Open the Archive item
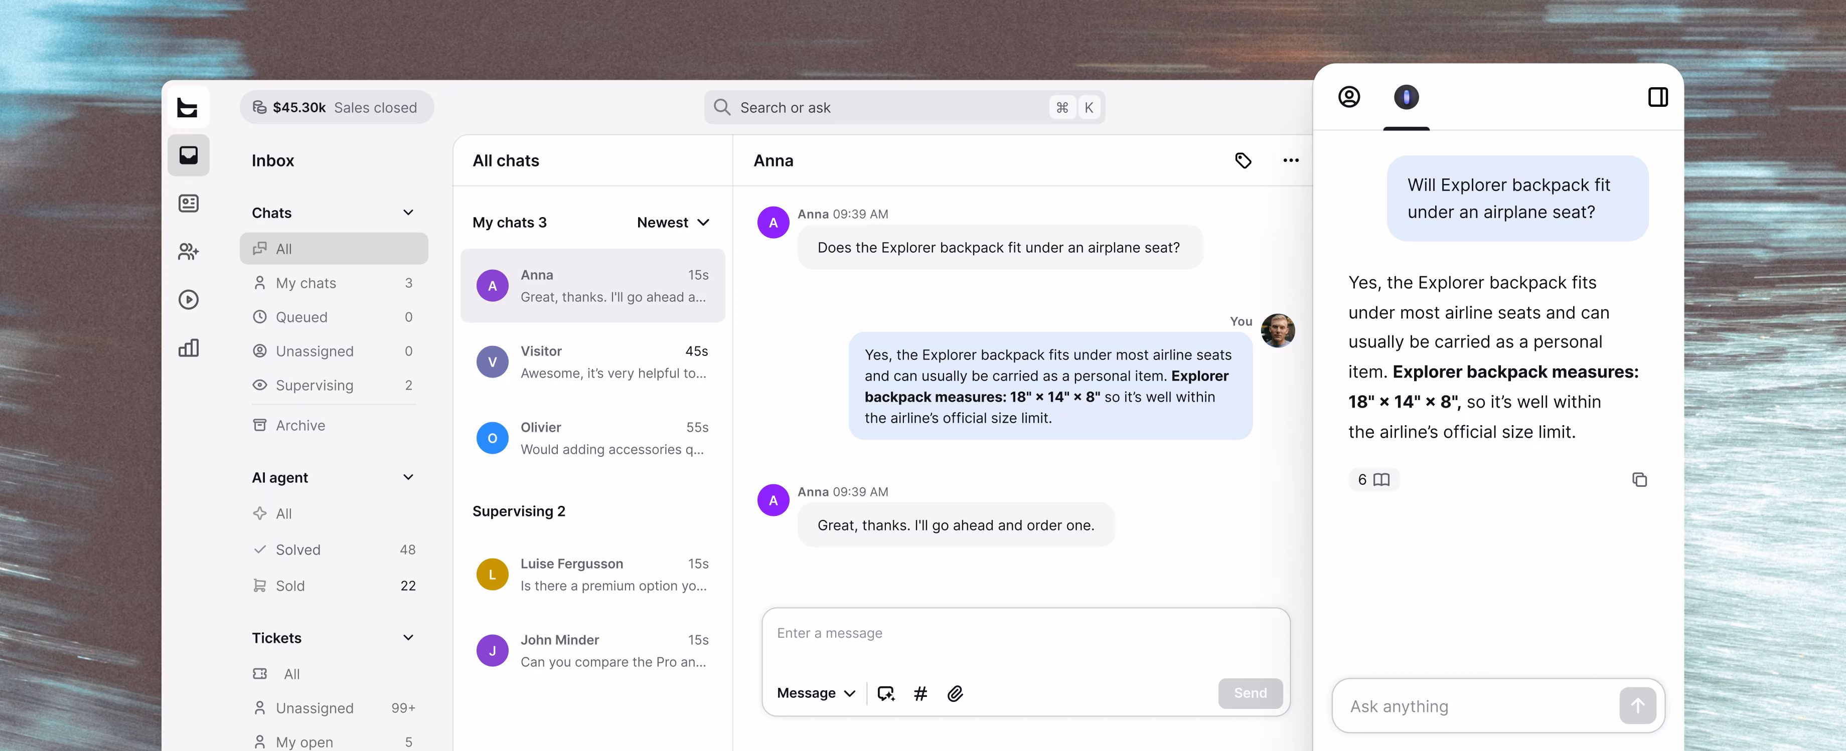The width and height of the screenshot is (1846, 751). click(x=334, y=425)
